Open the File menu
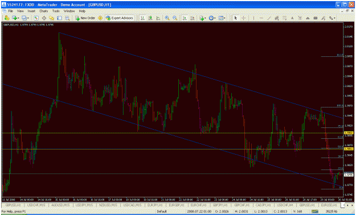 tap(10, 11)
